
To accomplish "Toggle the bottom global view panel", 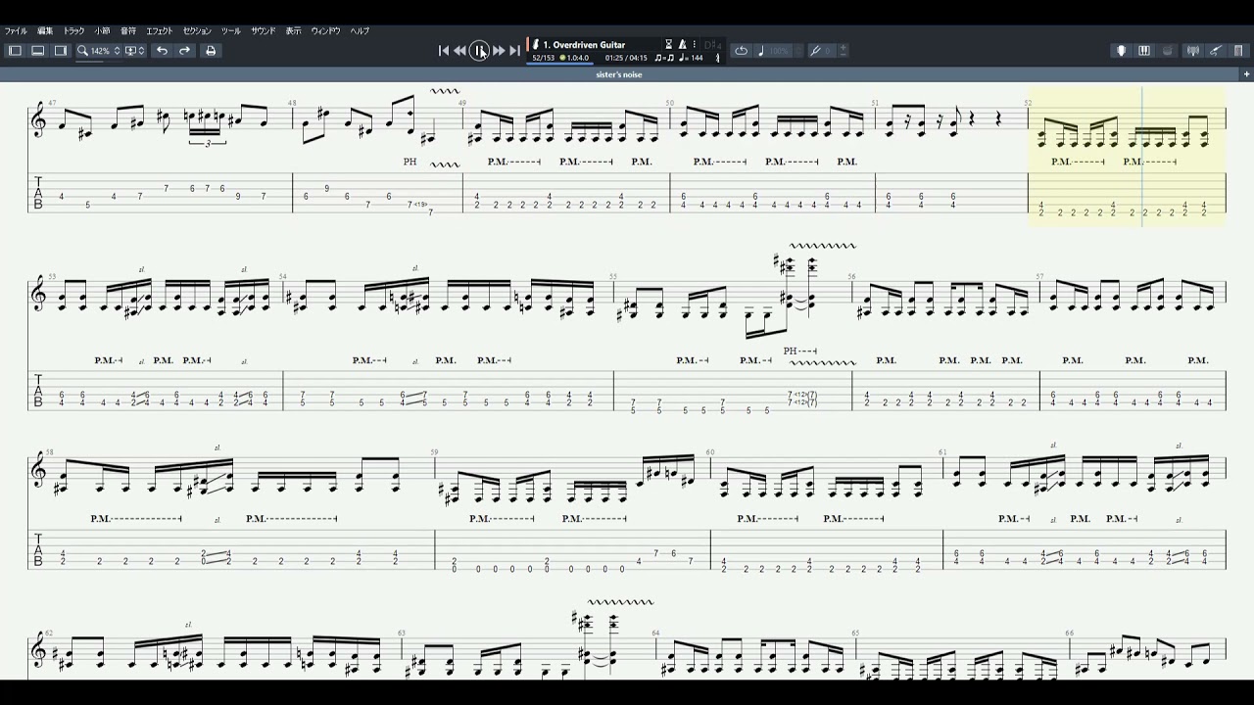I will point(37,51).
